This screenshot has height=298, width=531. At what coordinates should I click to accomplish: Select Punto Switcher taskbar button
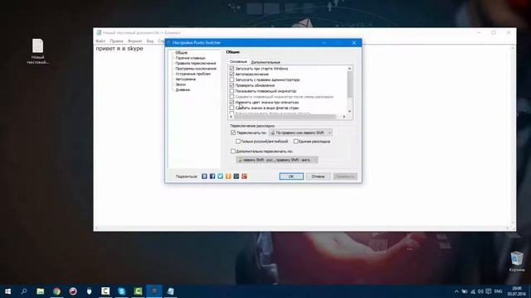coord(154,291)
